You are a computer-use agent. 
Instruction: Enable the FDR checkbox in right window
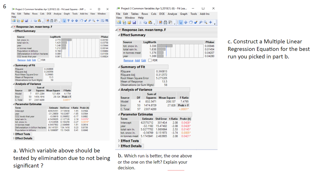tap(150, 61)
